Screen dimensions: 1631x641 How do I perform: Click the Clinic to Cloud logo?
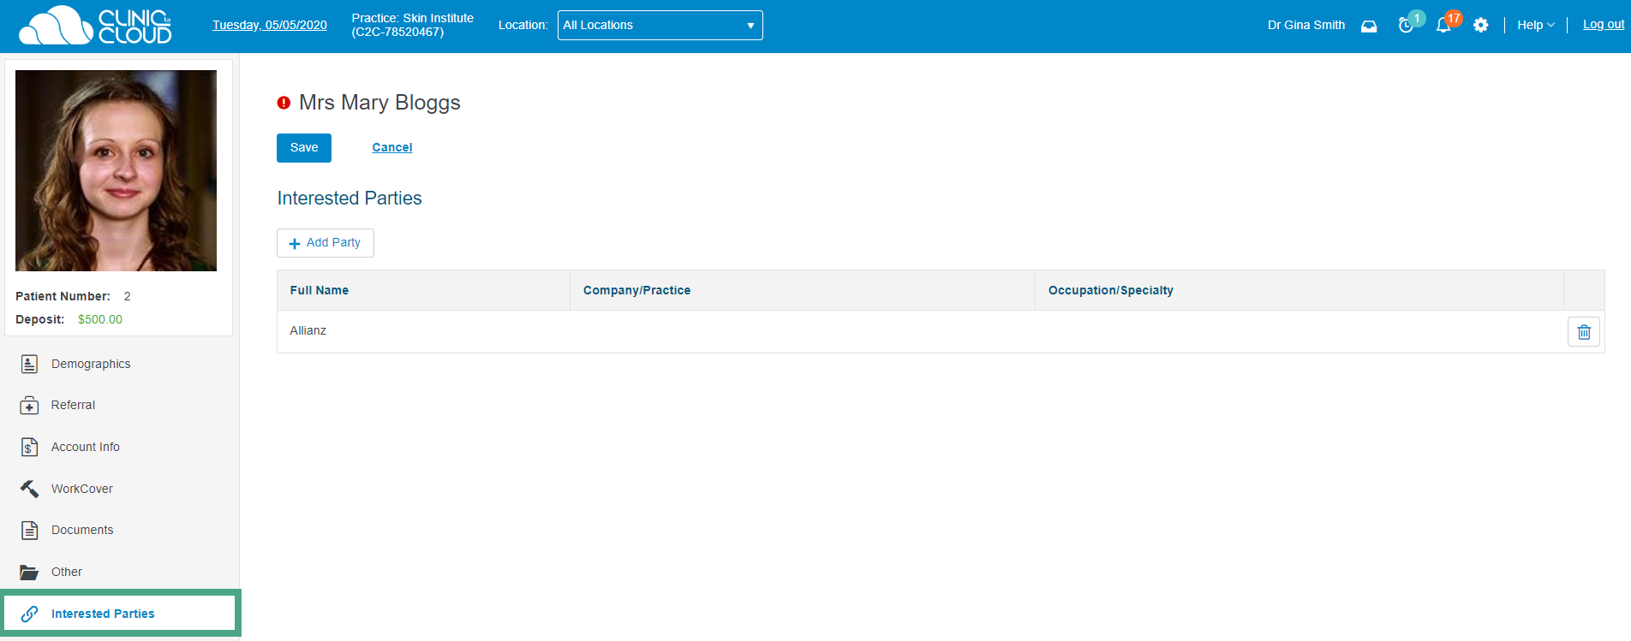pyautogui.click(x=95, y=26)
